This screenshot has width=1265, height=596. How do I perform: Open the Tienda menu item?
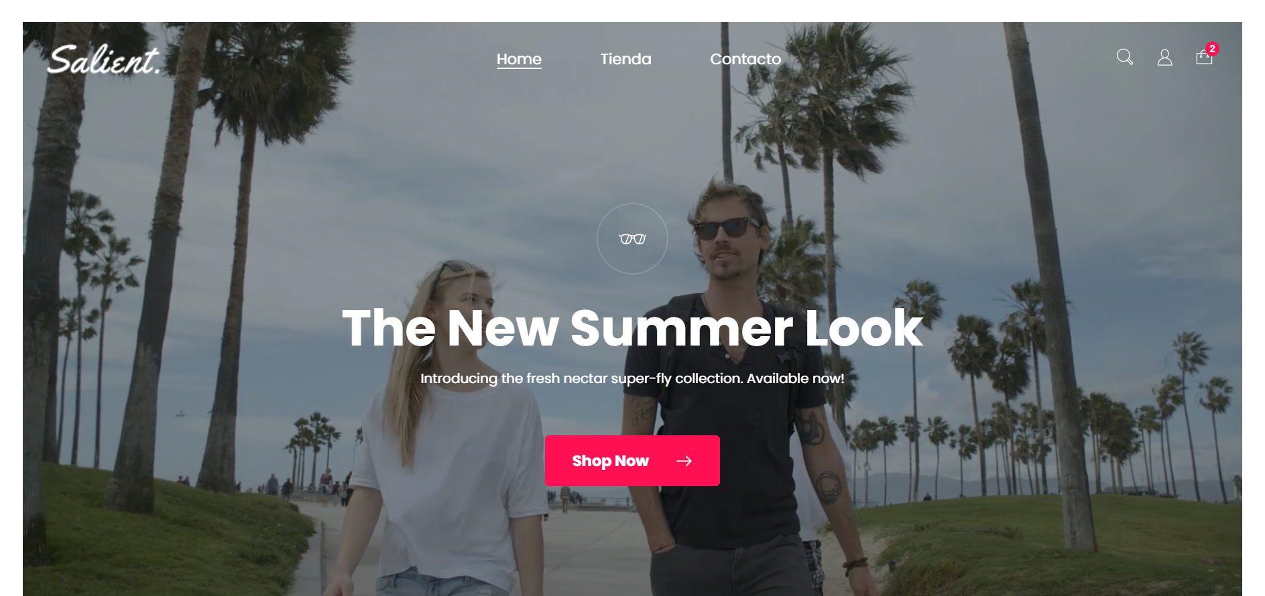coord(625,59)
